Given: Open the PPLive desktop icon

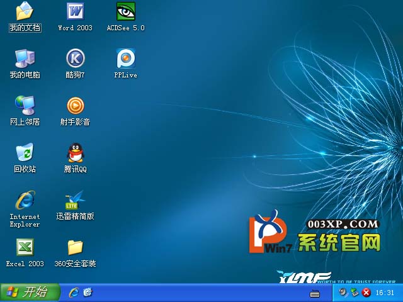Looking at the screenshot, I should (126, 59).
